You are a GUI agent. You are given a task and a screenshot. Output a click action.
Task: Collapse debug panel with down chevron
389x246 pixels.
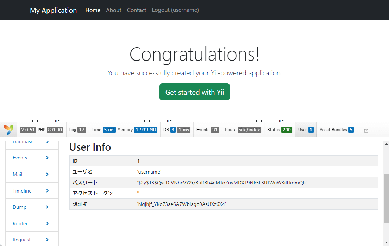[x=380, y=130]
